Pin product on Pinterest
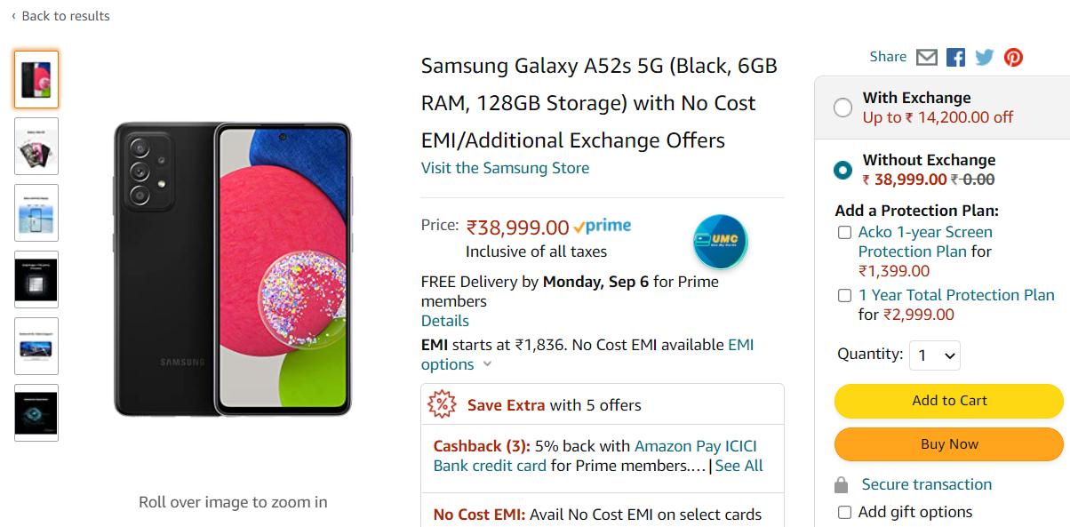 [x=1013, y=58]
